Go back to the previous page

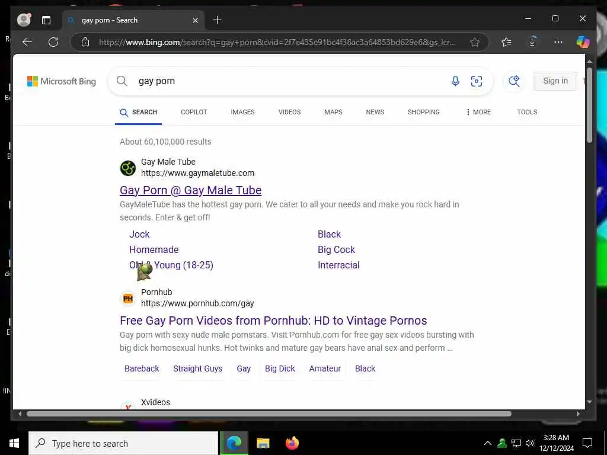(x=27, y=42)
